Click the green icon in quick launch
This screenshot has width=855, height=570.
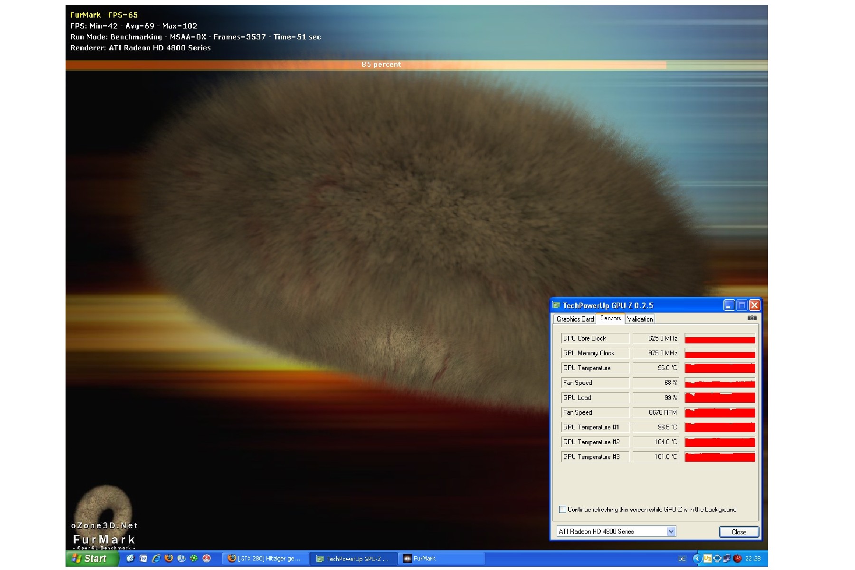(x=194, y=558)
